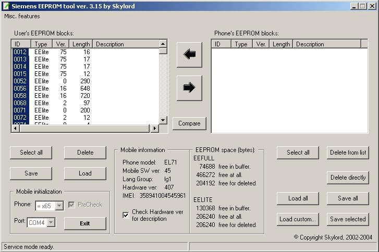This screenshot has width=379, height=252.
Task: Click the user list scroll right arrow
Action: (154, 129)
